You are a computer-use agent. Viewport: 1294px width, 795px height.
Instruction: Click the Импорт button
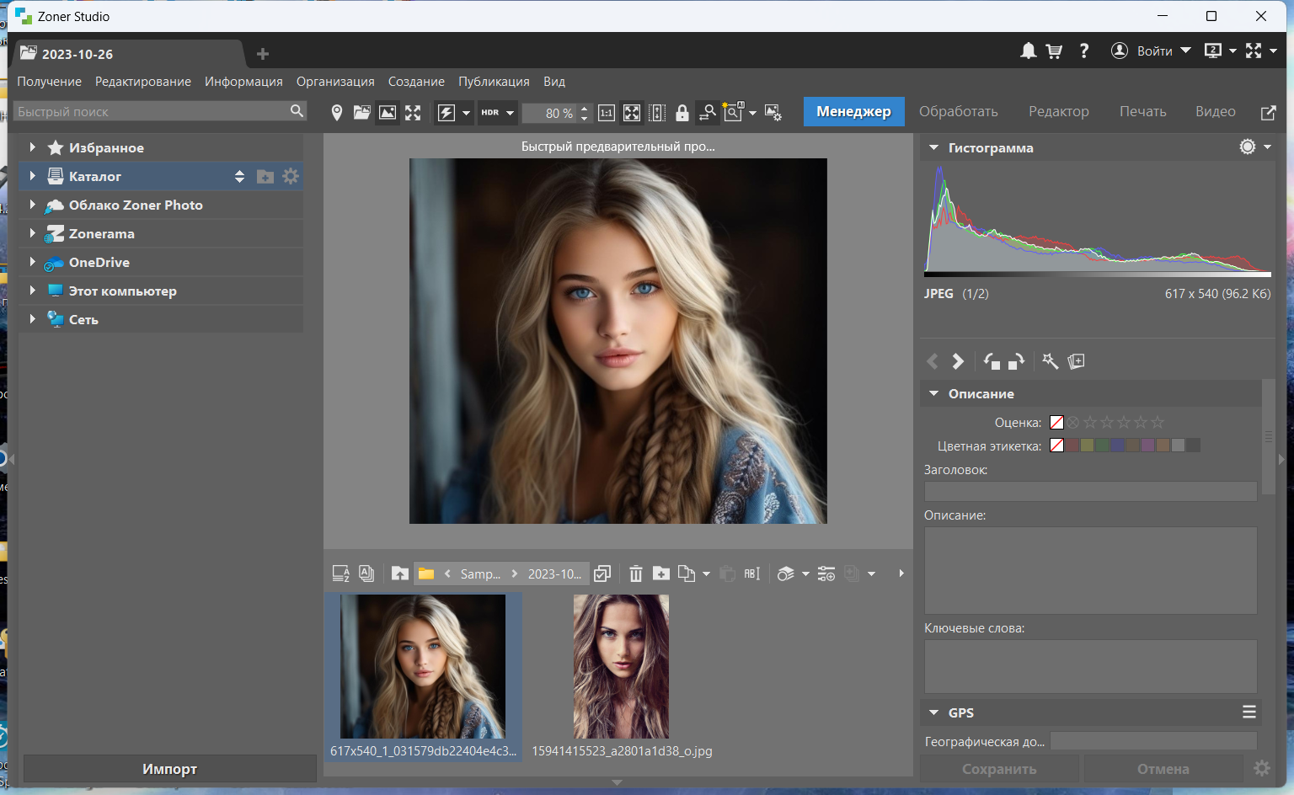tap(169, 769)
